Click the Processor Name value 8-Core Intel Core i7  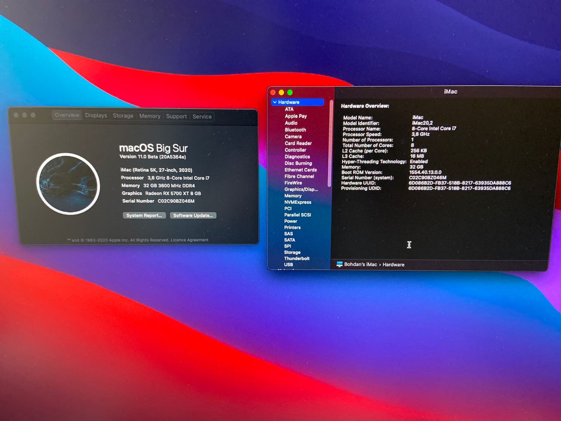(434, 128)
